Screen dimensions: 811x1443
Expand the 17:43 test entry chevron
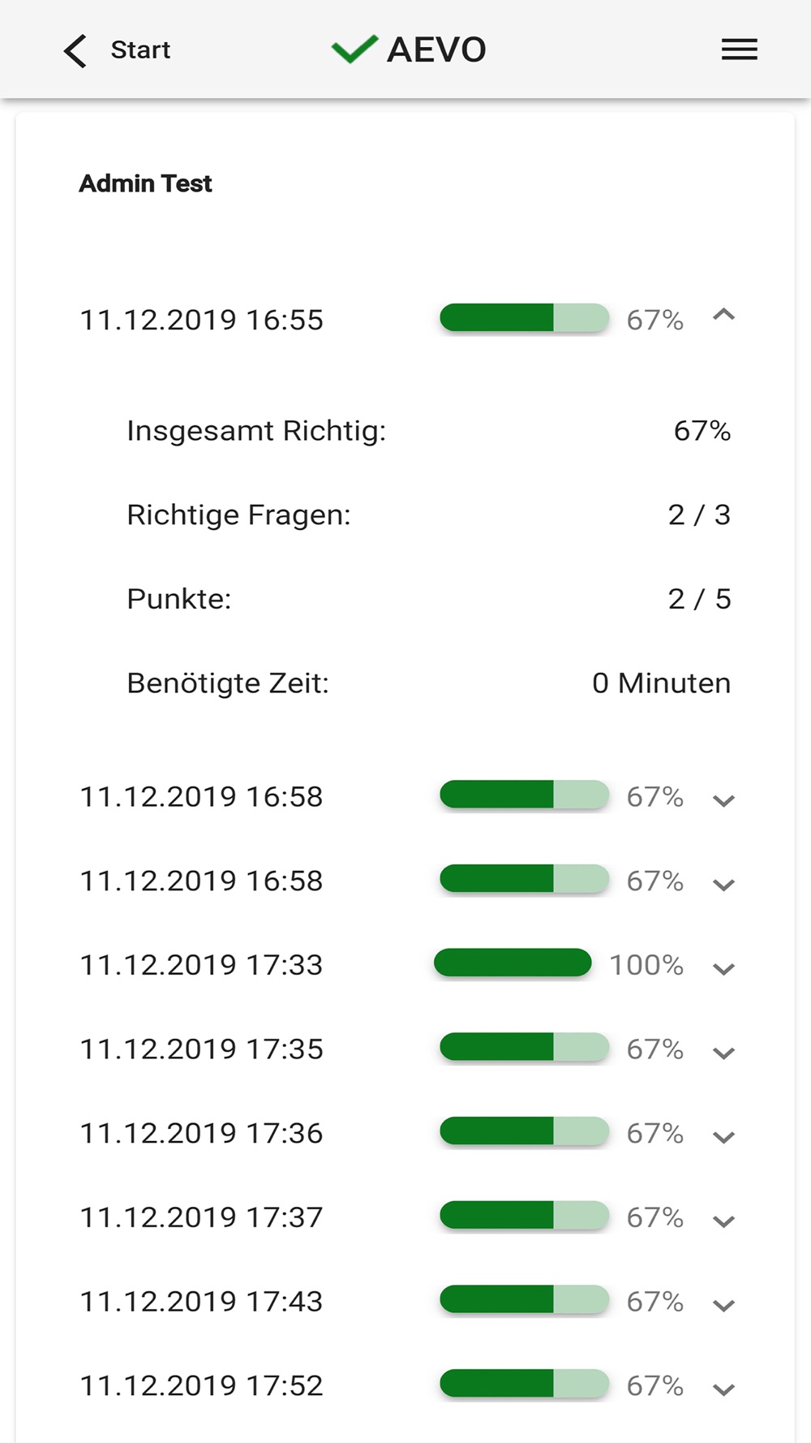(x=723, y=1305)
